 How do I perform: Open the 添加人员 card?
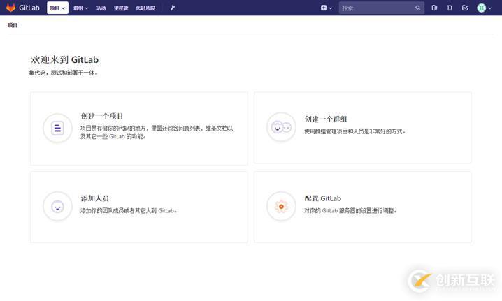139,207
